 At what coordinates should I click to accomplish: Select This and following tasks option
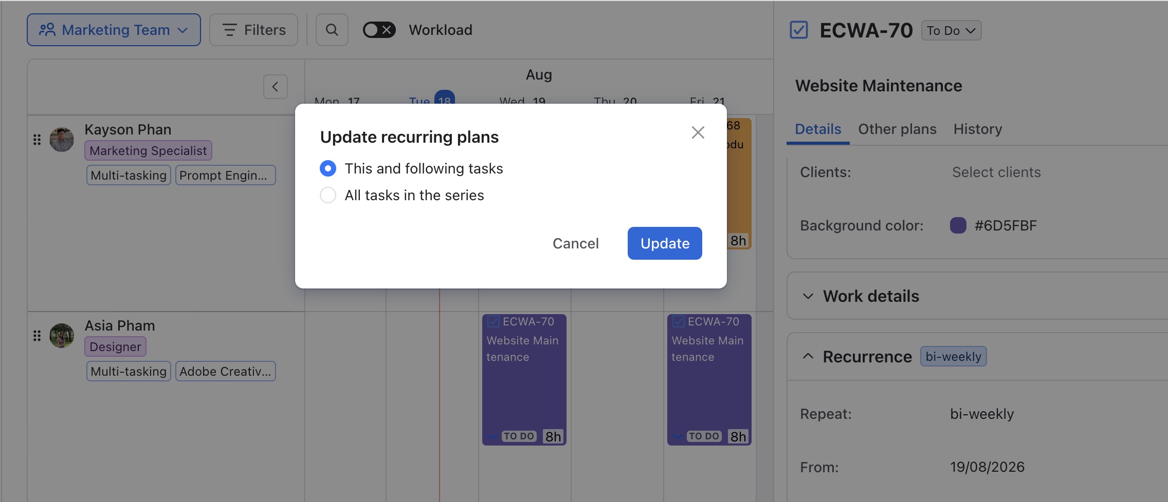(328, 168)
